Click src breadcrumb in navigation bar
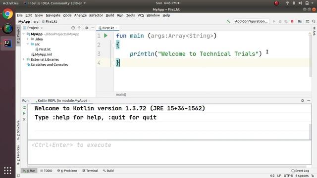The image size is (317, 178). pos(36,21)
